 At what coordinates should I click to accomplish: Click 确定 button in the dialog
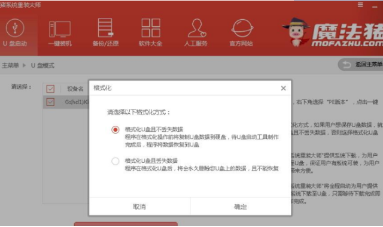pos(241,207)
